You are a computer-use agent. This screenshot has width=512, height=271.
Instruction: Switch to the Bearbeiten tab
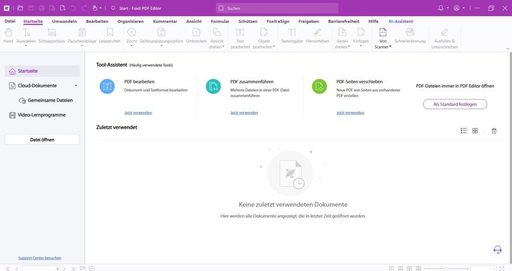[97, 21]
